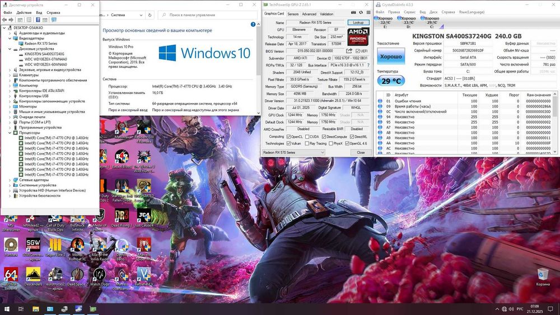560x315 pixels.
Task: Select the D: drive 33 °C status
Action: [408, 22]
